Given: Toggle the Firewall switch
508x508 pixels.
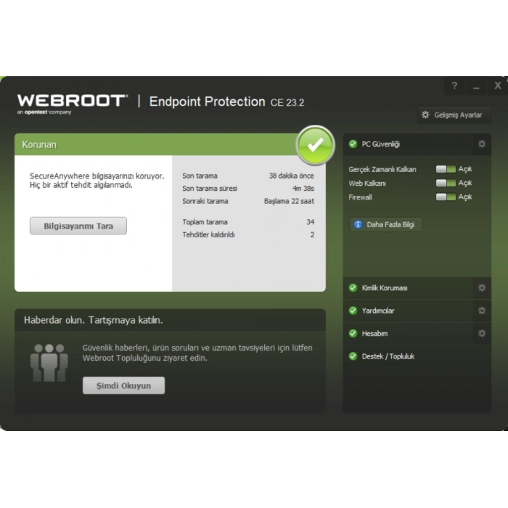Looking at the screenshot, I should 446,197.
